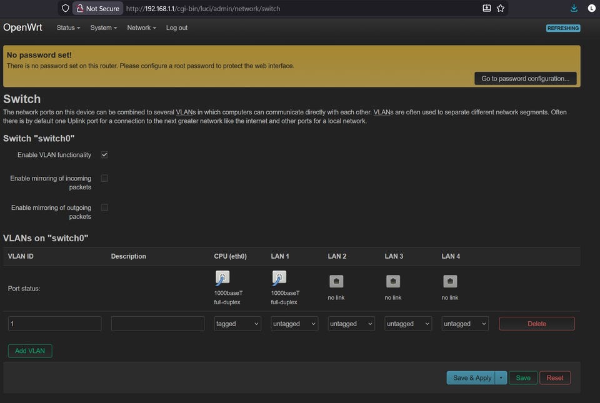Click the LAN 4 no-link port icon
600x403 pixels.
click(x=450, y=281)
